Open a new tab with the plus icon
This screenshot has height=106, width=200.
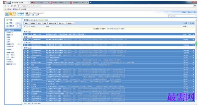(x=91, y=3)
